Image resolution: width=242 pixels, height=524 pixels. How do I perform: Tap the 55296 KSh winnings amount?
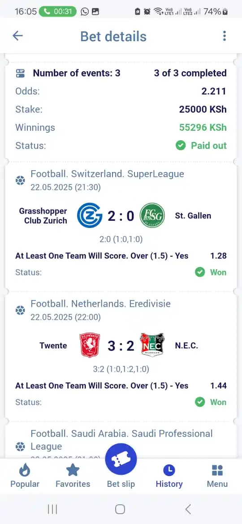[203, 127]
